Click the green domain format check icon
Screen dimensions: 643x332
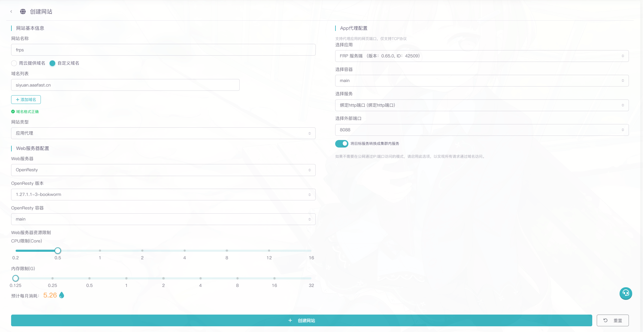[13, 112]
